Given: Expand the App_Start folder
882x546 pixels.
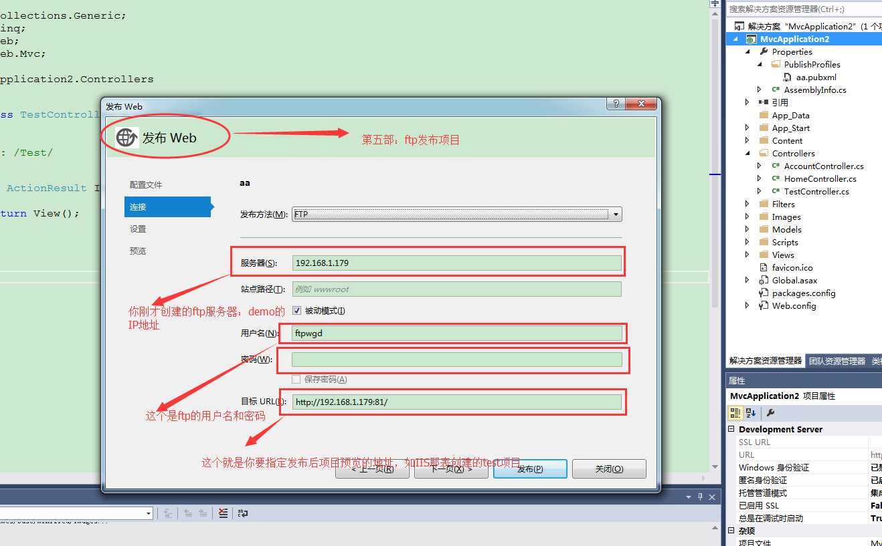Looking at the screenshot, I should (x=747, y=128).
